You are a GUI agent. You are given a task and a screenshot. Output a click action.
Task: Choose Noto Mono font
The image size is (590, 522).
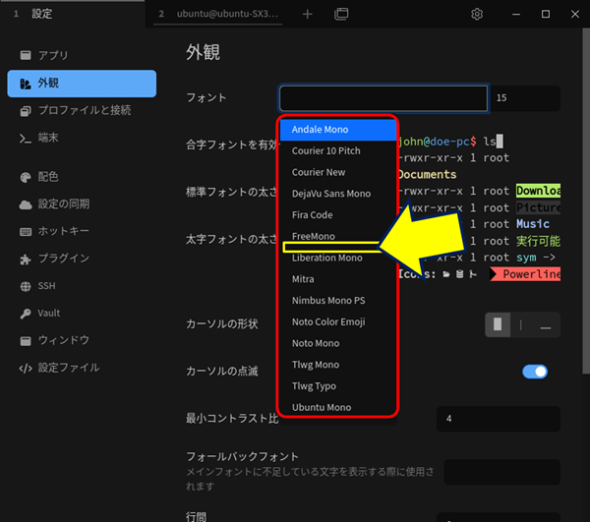338,344
